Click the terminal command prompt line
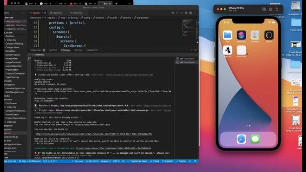The image size is (306, 172). (x=56, y=158)
